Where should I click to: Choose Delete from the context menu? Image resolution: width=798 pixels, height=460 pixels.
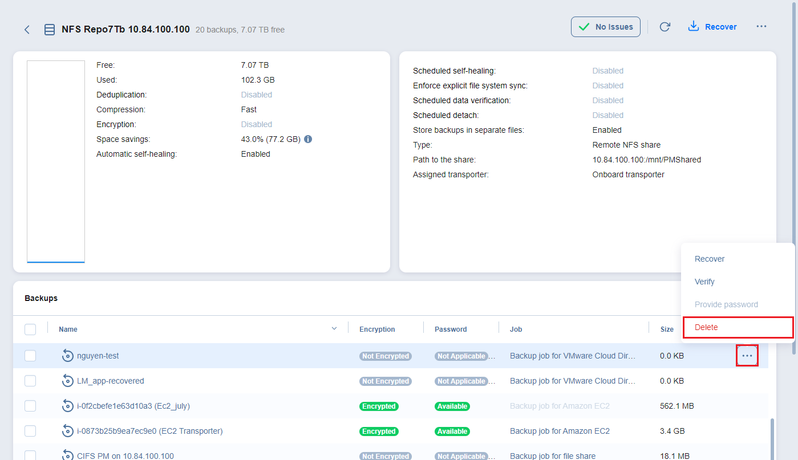coord(706,327)
